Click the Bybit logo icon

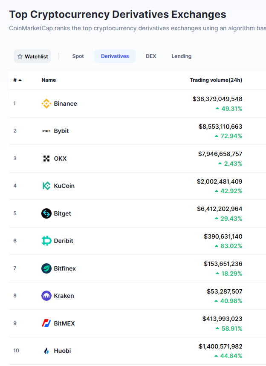point(46,131)
